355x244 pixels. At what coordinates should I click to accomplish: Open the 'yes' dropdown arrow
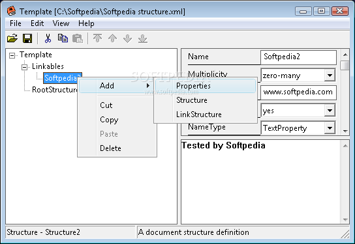coord(330,111)
